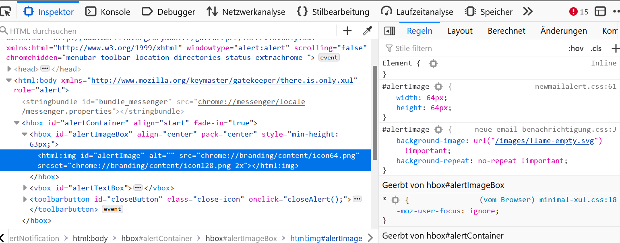This screenshot has height=243, width=620.
Task: Expand the head element node
Action: pyautogui.click(x=9, y=69)
